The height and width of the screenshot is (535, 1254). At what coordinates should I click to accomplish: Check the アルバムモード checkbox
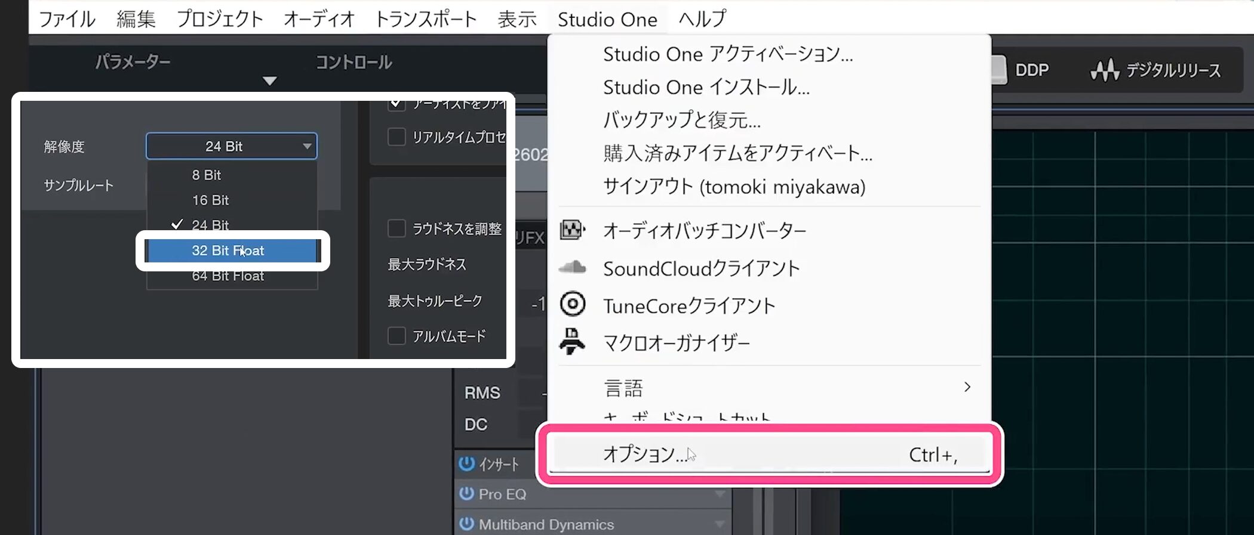tap(397, 336)
